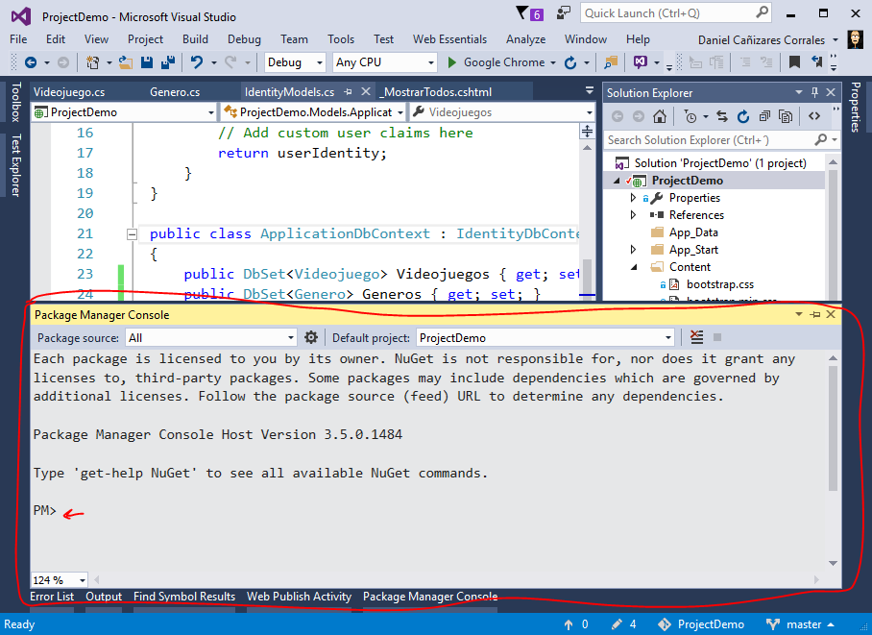Collapse the ApplicationDbContext class outline

(x=132, y=234)
